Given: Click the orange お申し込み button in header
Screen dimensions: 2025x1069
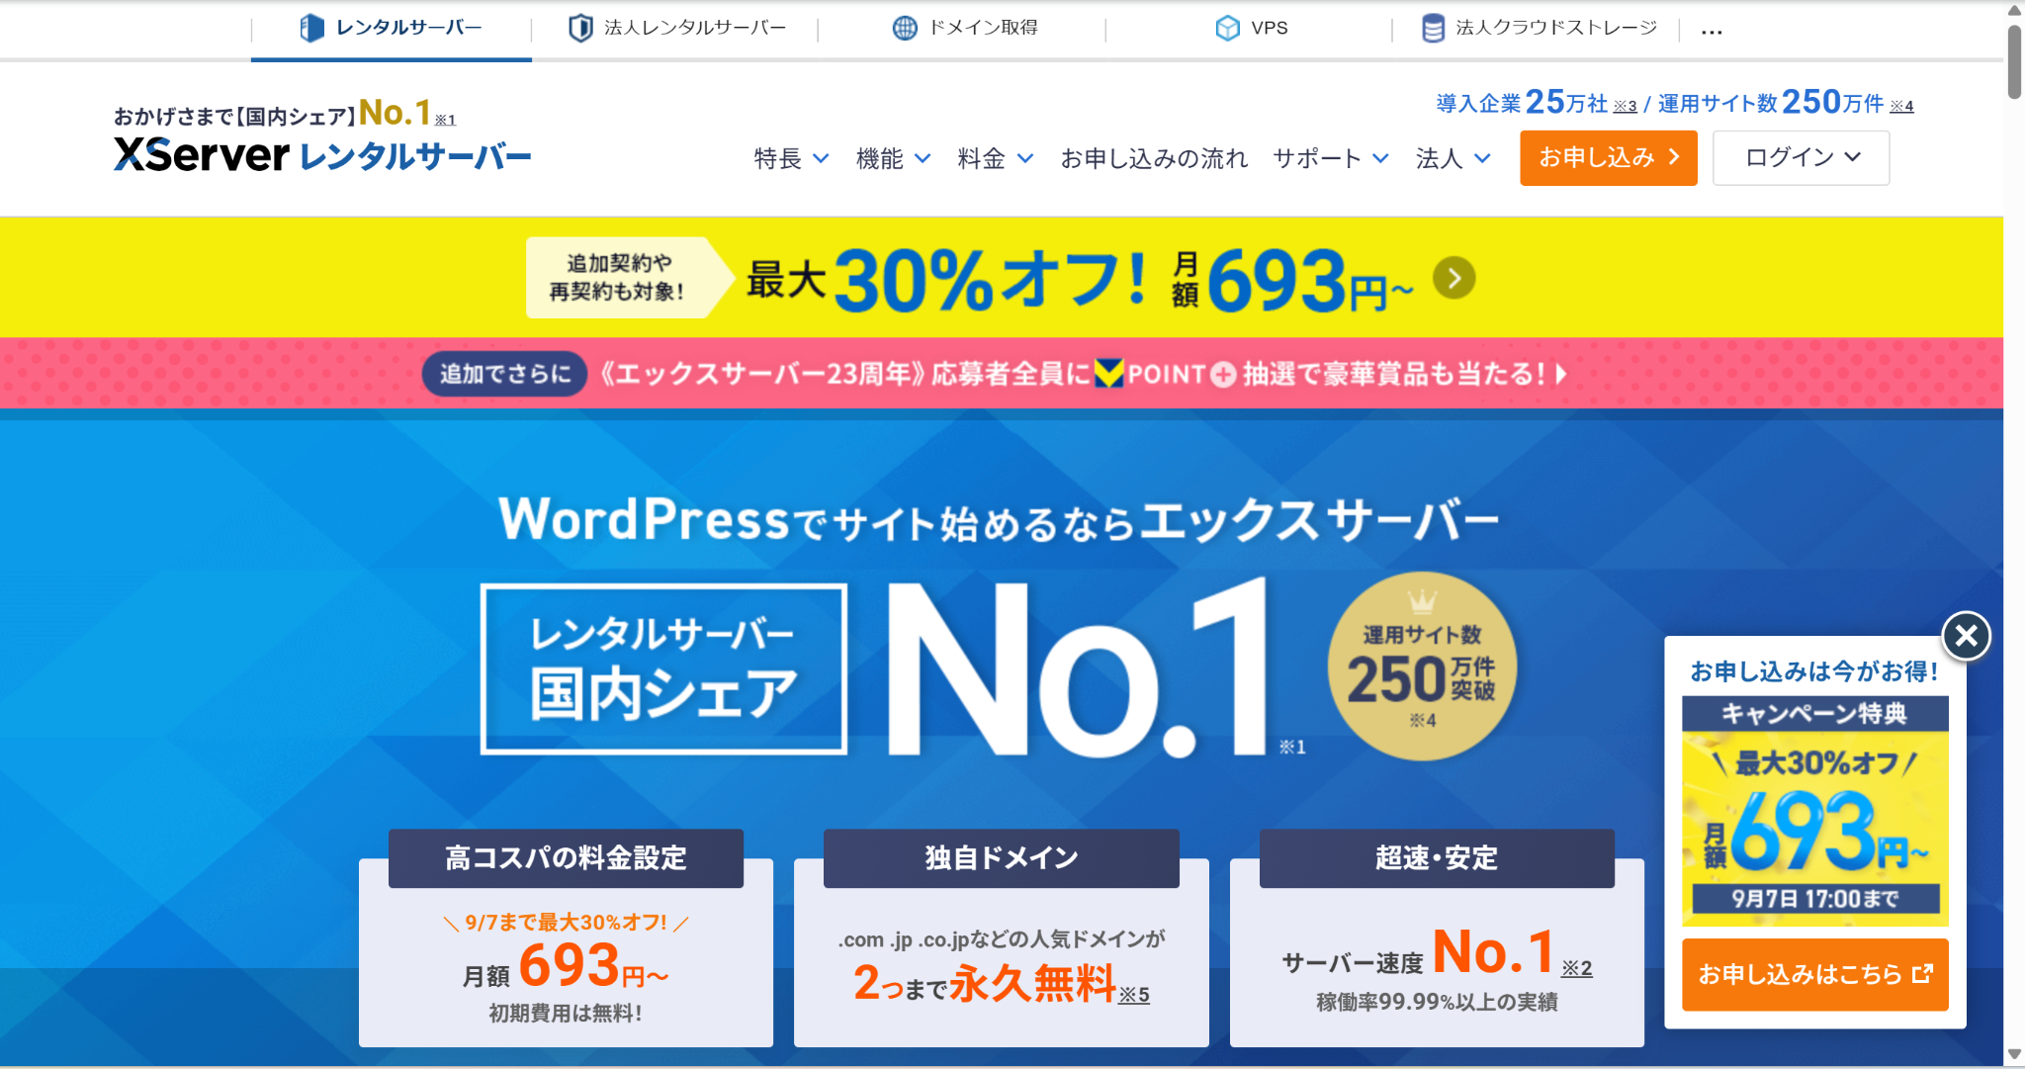Looking at the screenshot, I should (x=1609, y=158).
